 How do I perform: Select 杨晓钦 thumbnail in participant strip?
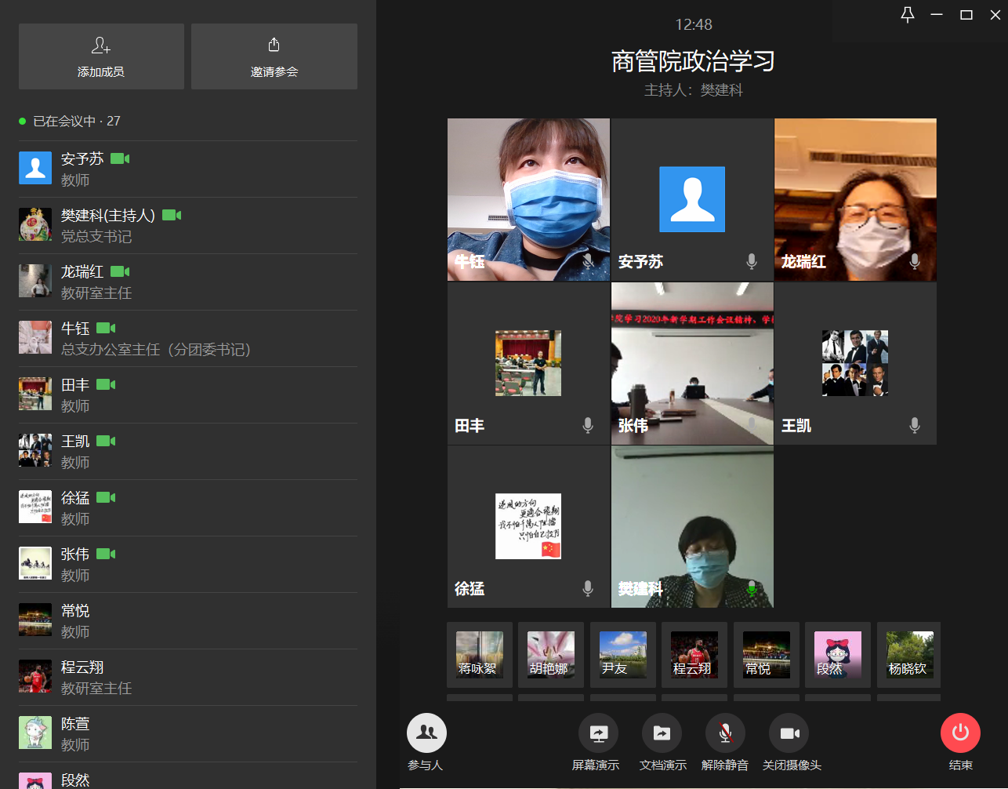click(908, 655)
